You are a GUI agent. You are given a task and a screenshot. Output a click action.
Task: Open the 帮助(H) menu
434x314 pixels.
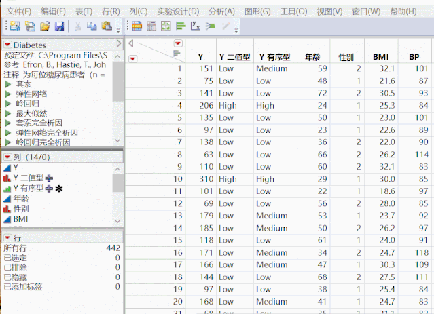tap(403, 12)
